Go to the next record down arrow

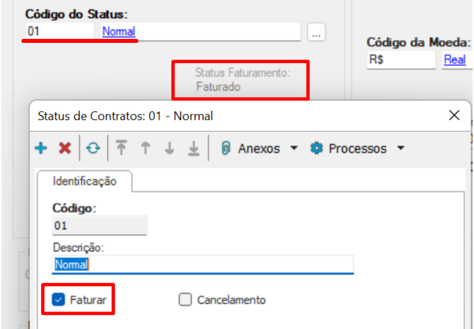click(x=170, y=148)
